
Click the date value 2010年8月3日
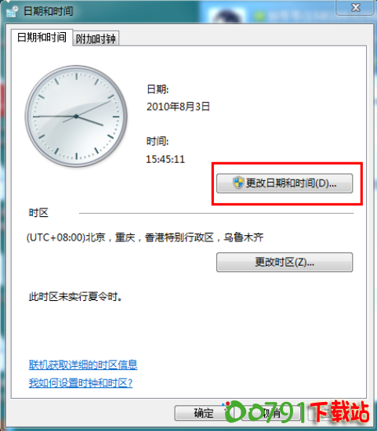click(178, 107)
